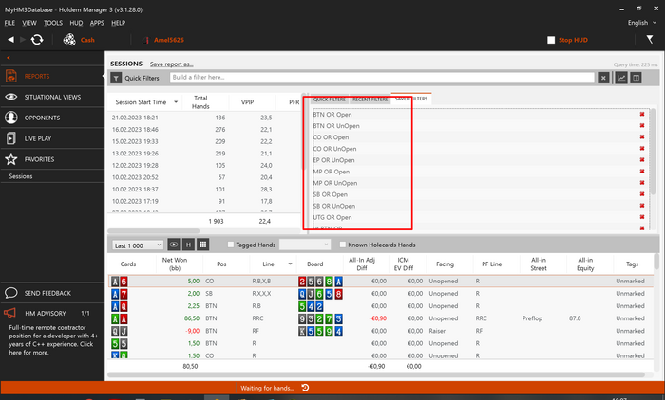Click the reload icon next to Waiting for hands

point(305,388)
